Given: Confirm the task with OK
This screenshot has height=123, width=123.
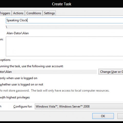Looking at the screenshot, I should pos(103,116).
